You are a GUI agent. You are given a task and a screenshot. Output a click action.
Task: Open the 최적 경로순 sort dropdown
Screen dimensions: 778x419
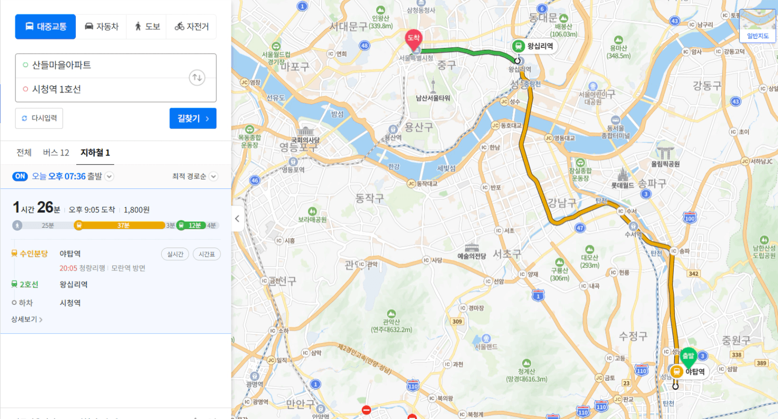tap(194, 176)
